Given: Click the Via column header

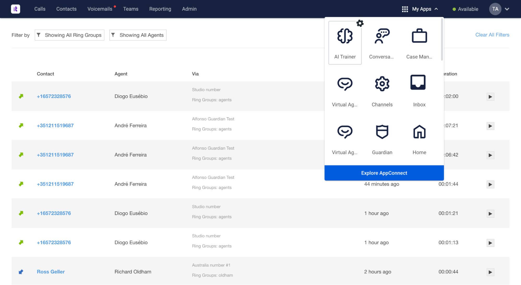Looking at the screenshot, I should pyautogui.click(x=195, y=74).
